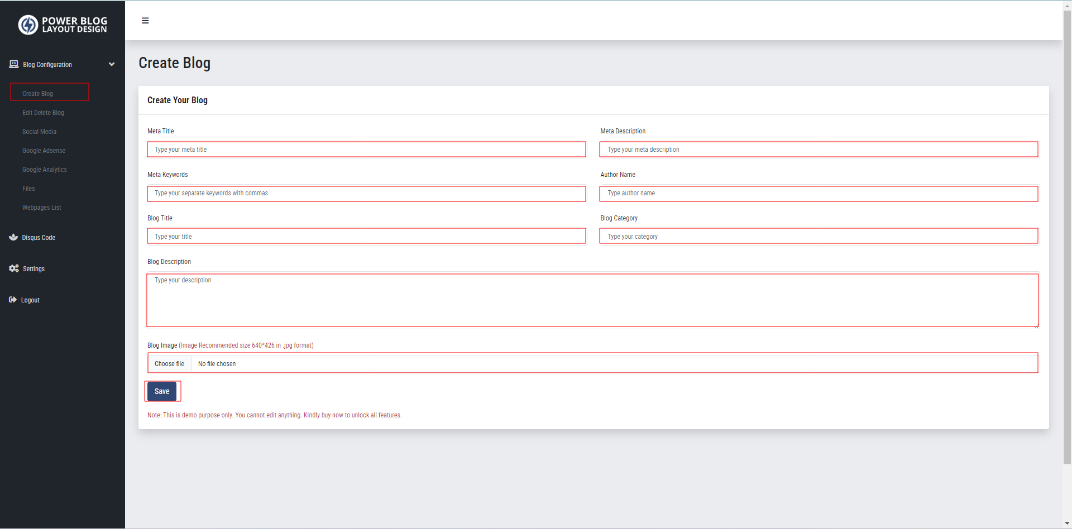Image resolution: width=1072 pixels, height=529 pixels.
Task: Click the Logout exit icon
Action: point(13,300)
